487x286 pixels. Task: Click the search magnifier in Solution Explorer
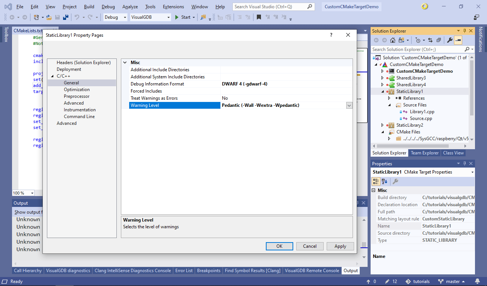point(467,49)
